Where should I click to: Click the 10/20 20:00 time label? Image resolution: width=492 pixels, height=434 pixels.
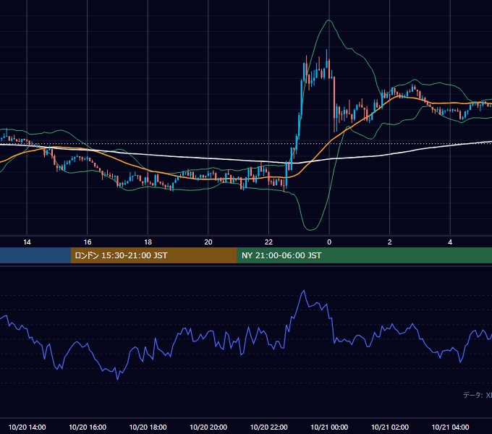(x=208, y=427)
